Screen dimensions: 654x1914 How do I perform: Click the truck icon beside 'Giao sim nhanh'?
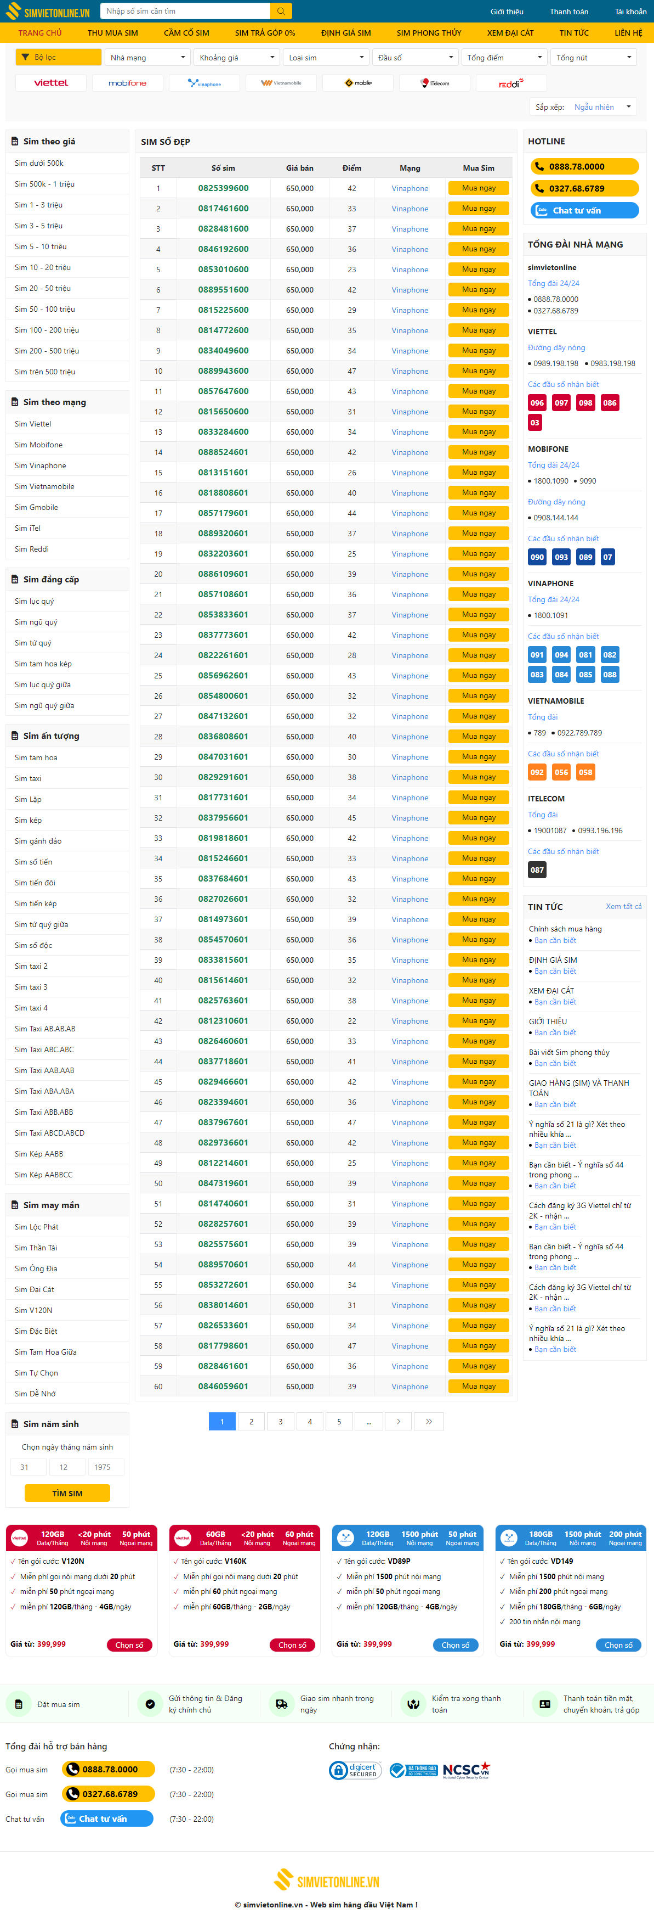(x=282, y=1704)
